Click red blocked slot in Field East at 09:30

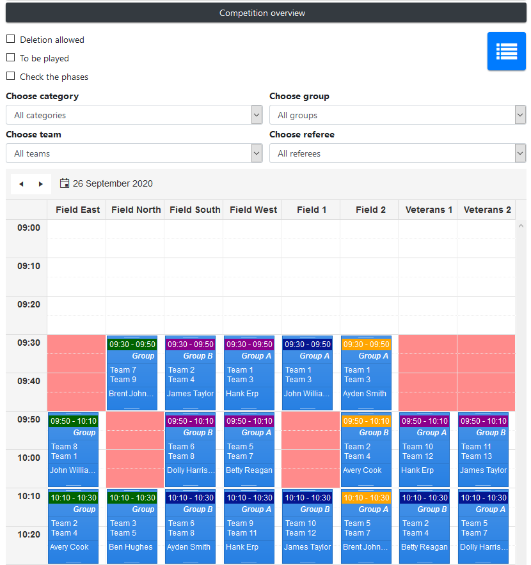(76, 373)
